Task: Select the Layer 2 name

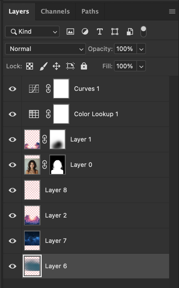Action: click(56, 216)
